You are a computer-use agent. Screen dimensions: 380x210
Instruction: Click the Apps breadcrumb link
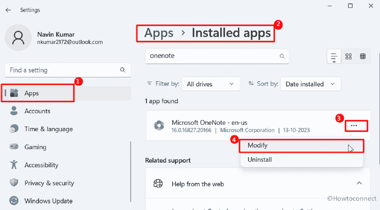click(159, 33)
